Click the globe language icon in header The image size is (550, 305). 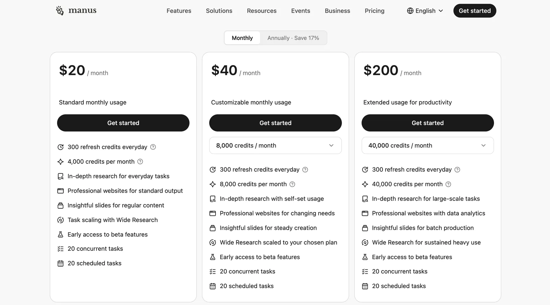[410, 11]
